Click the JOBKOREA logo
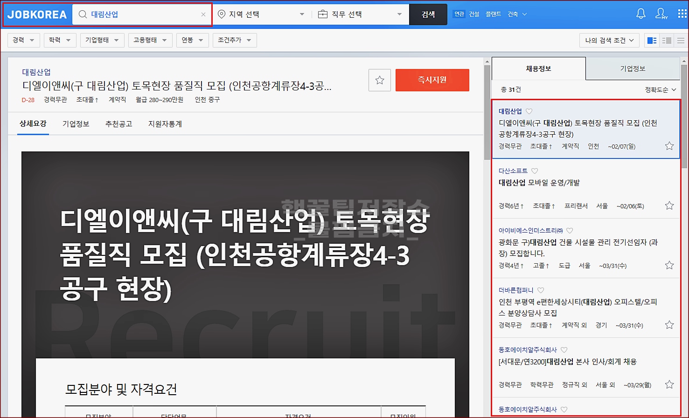Screen dimensions: 689x418 pos(37,14)
